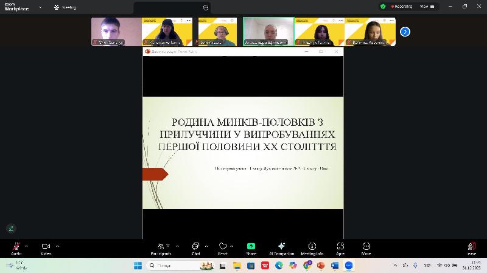This screenshot has height=273, width=487.
Task: Show next participants with right arrow
Action: (x=405, y=32)
